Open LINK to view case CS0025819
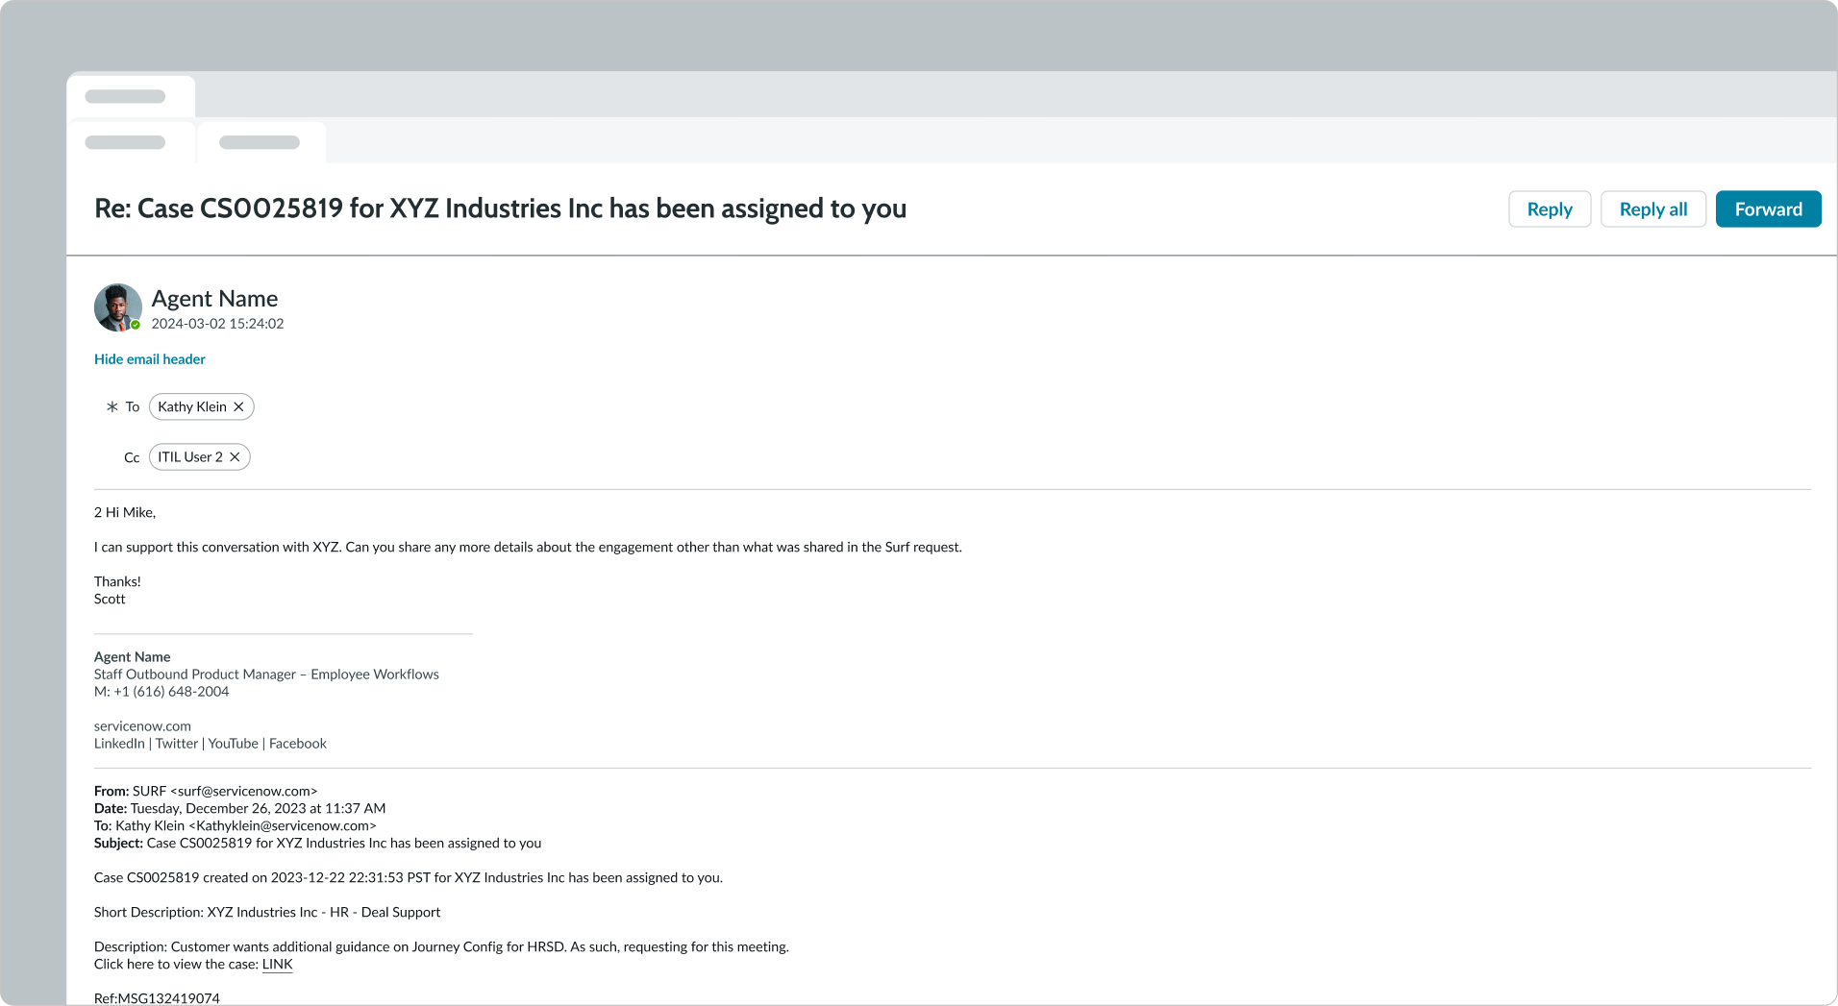Viewport: 1838px width, 1006px height. coord(277,964)
